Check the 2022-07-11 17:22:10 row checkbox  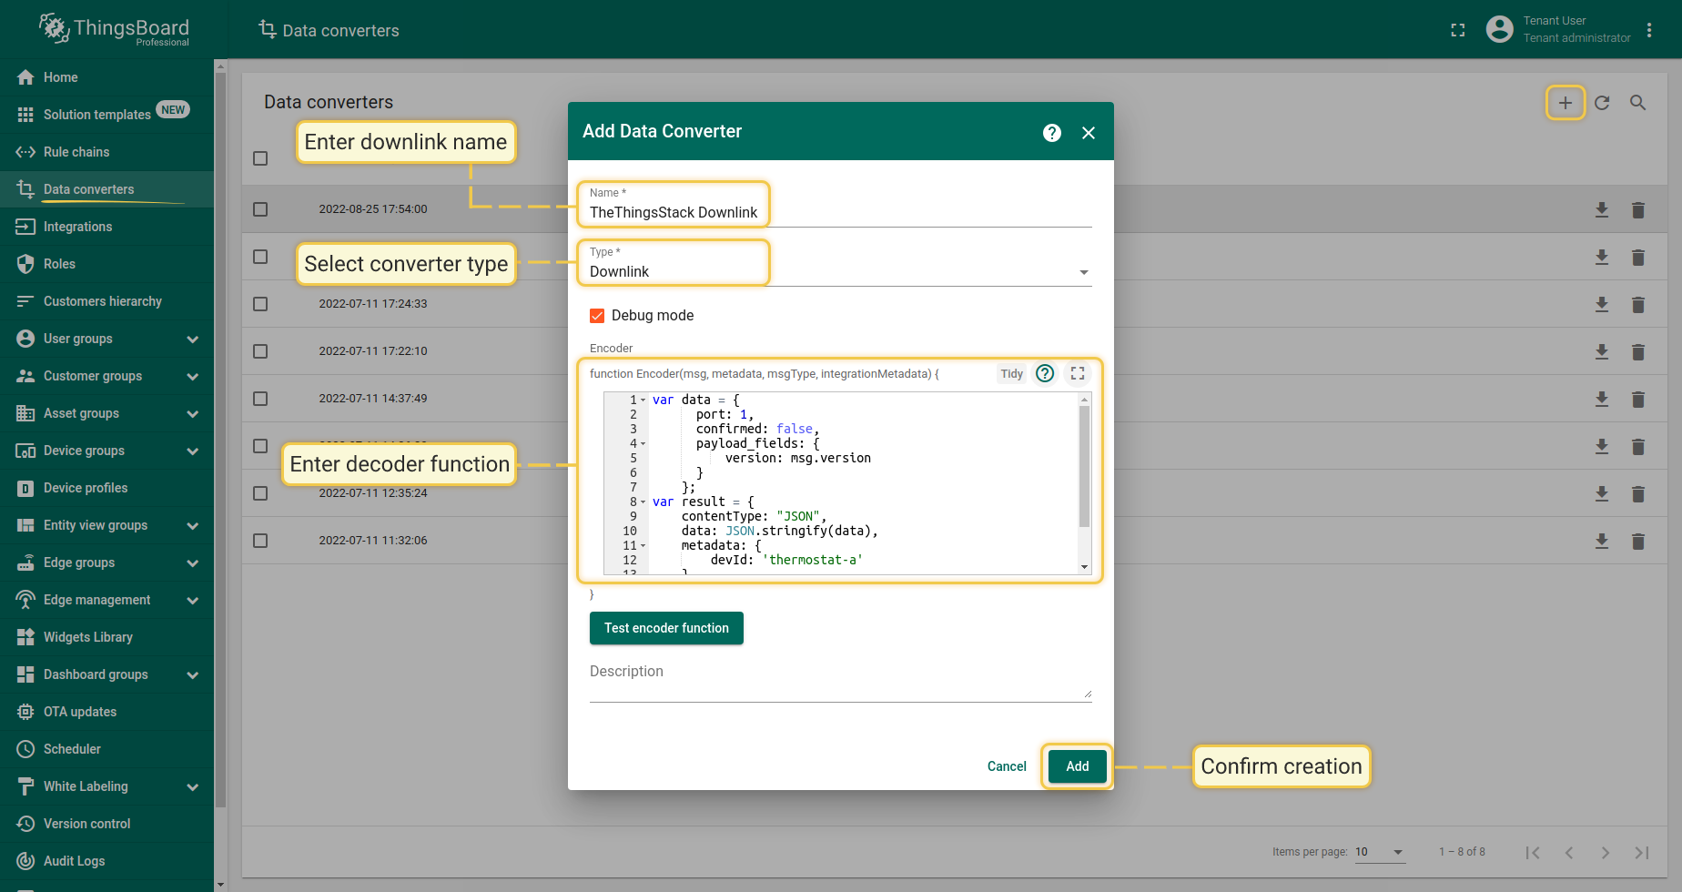260,351
